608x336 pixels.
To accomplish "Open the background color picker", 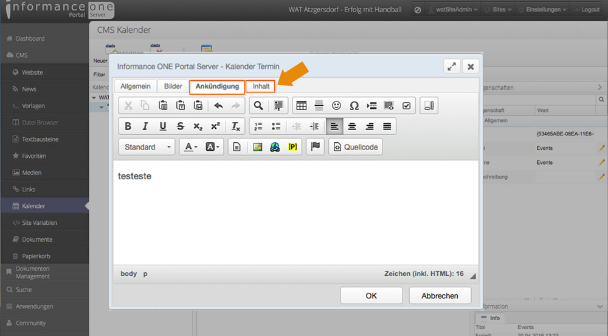I will (x=212, y=147).
